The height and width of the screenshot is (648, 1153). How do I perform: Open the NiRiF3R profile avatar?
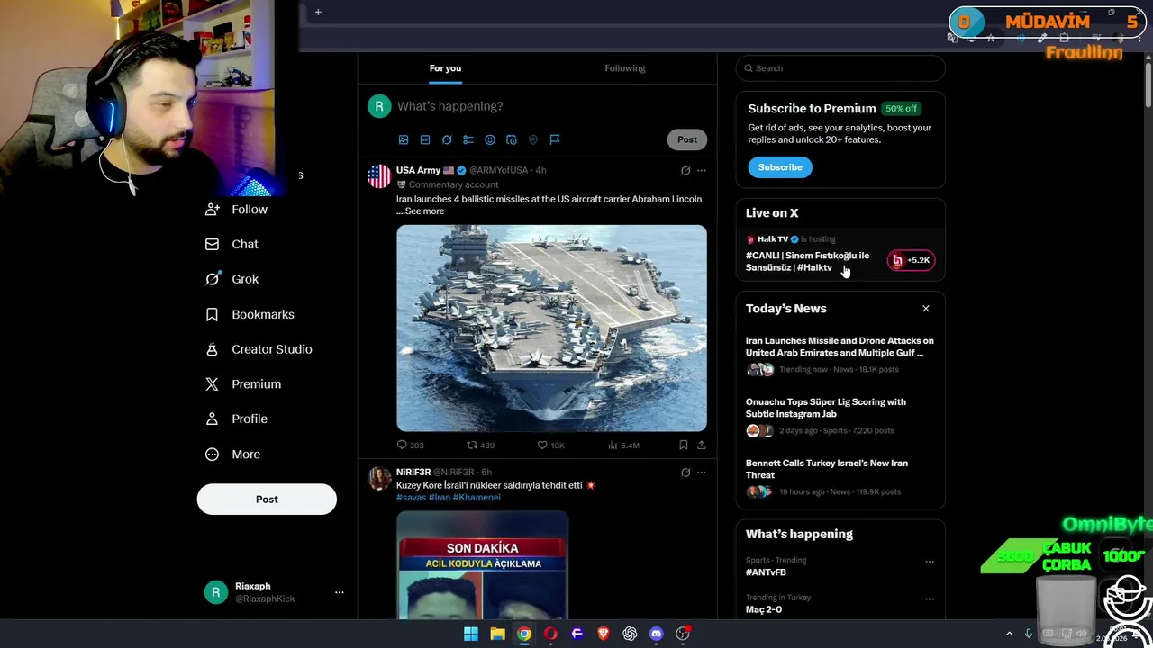click(x=379, y=478)
